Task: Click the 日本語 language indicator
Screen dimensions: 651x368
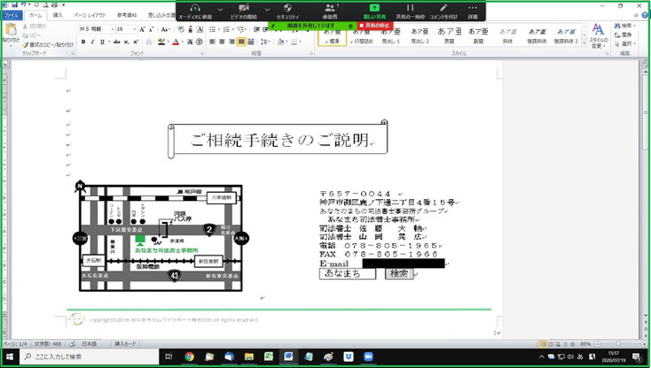Action: 89,344
